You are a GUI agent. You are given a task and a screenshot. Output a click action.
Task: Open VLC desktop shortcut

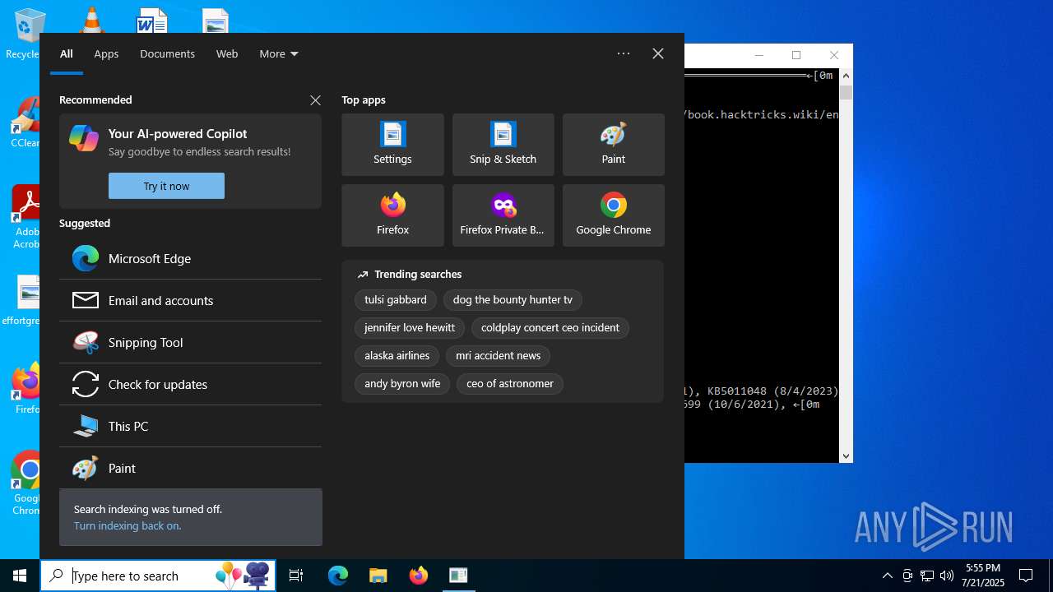point(91,20)
